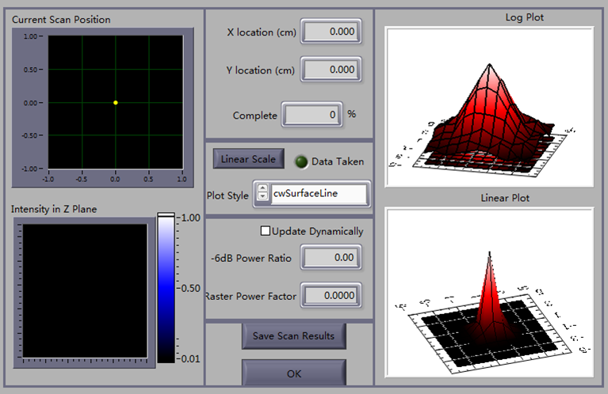608x394 pixels.
Task: Decrement Plot Style with the down arrow
Action: tap(262, 198)
